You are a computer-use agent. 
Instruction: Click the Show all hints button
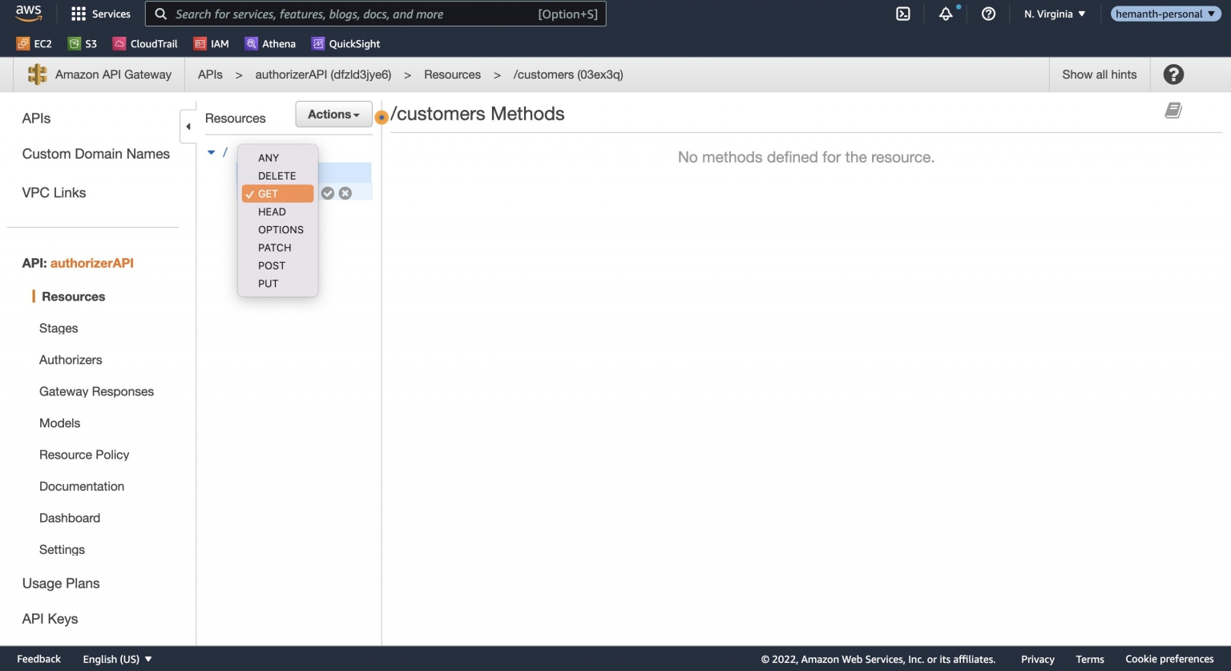1100,74
